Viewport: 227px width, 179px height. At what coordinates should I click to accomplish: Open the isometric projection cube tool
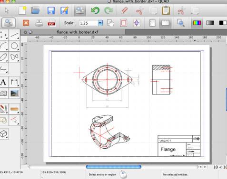(x=3, y=134)
